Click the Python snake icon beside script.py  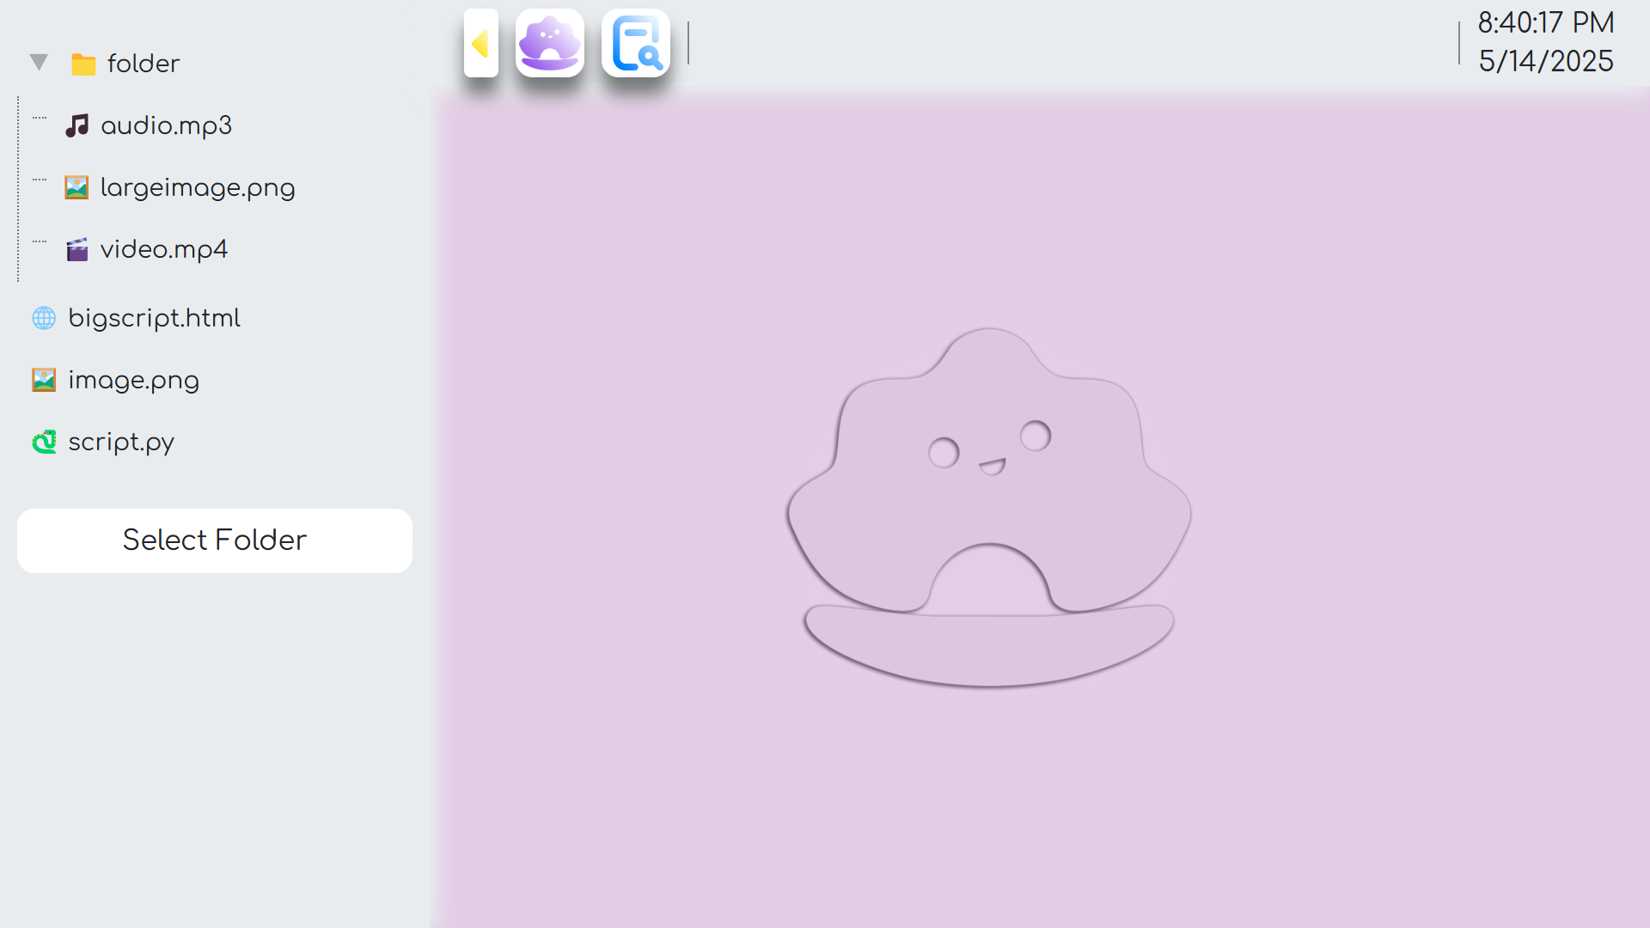(44, 442)
